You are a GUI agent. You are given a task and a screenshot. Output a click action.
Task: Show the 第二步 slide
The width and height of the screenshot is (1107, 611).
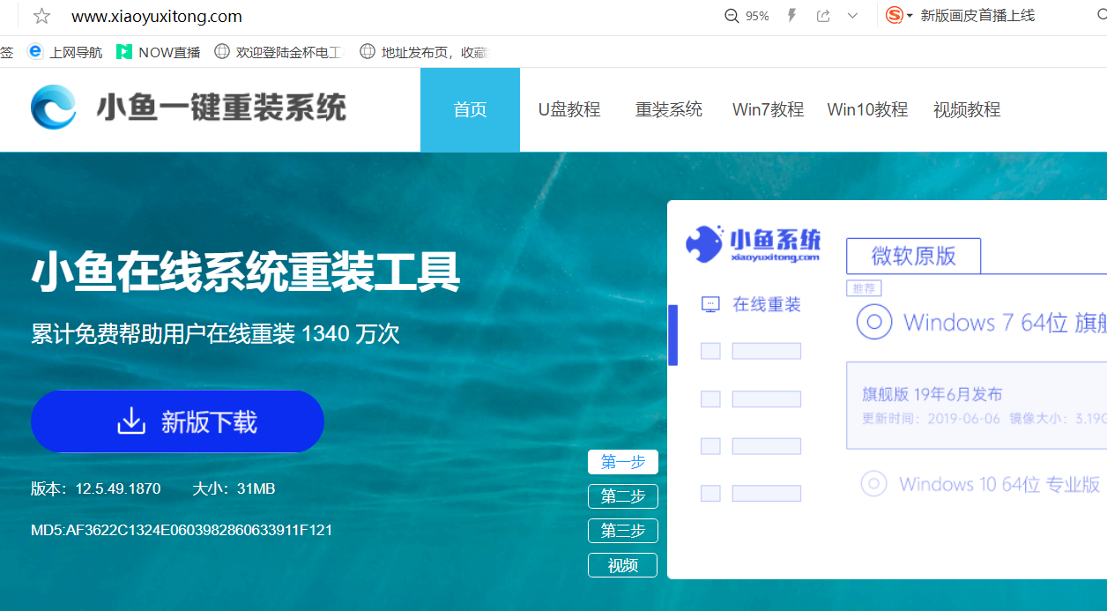tap(622, 496)
